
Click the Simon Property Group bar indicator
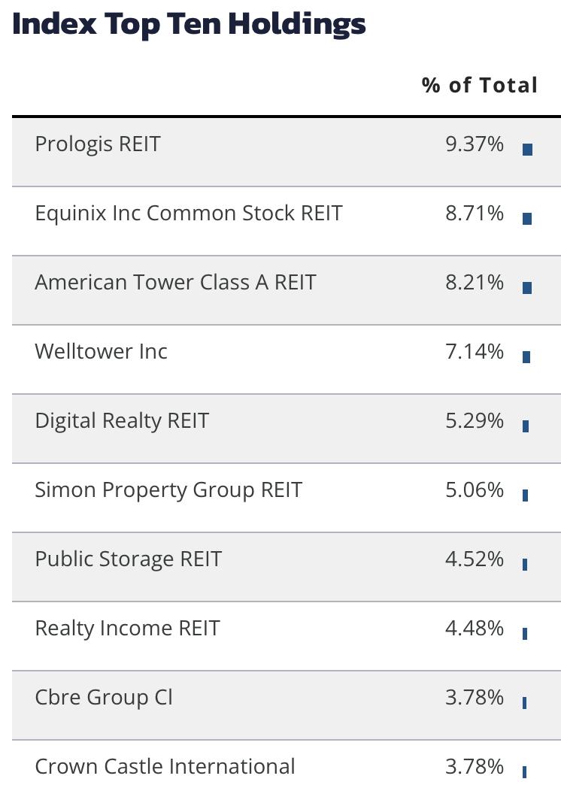tap(526, 495)
